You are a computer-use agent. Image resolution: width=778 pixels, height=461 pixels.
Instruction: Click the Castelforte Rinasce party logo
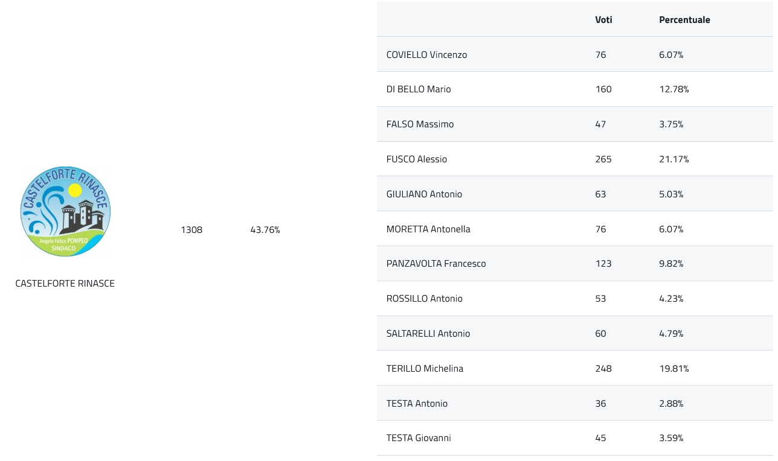[x=65, y=211]
